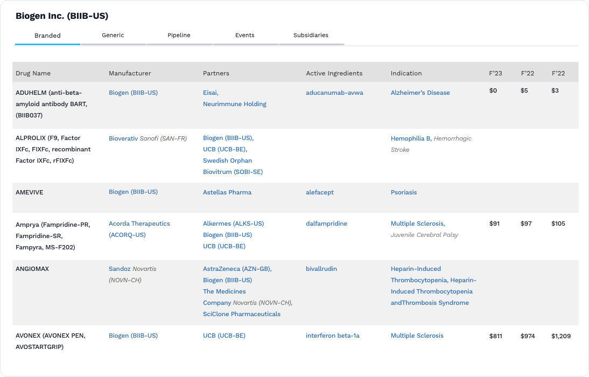
Task: Switch to the Branded tab
Action: click(47, 36)
